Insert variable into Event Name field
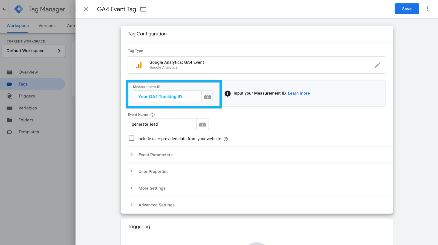Image resolution: width=438 pixels, height=245 pixels. [x=203, y=124]
